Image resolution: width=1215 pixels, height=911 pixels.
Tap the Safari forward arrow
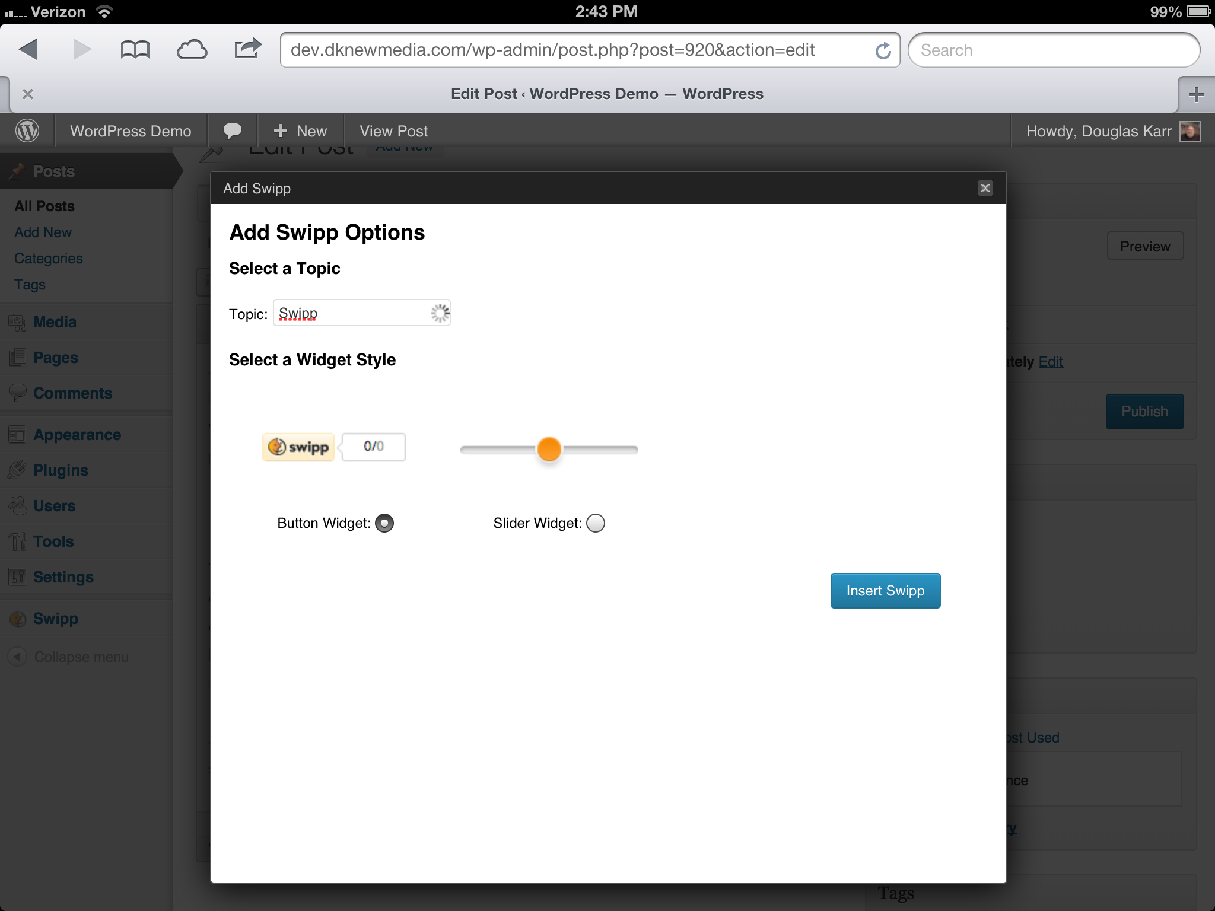(x=81, y=49)
